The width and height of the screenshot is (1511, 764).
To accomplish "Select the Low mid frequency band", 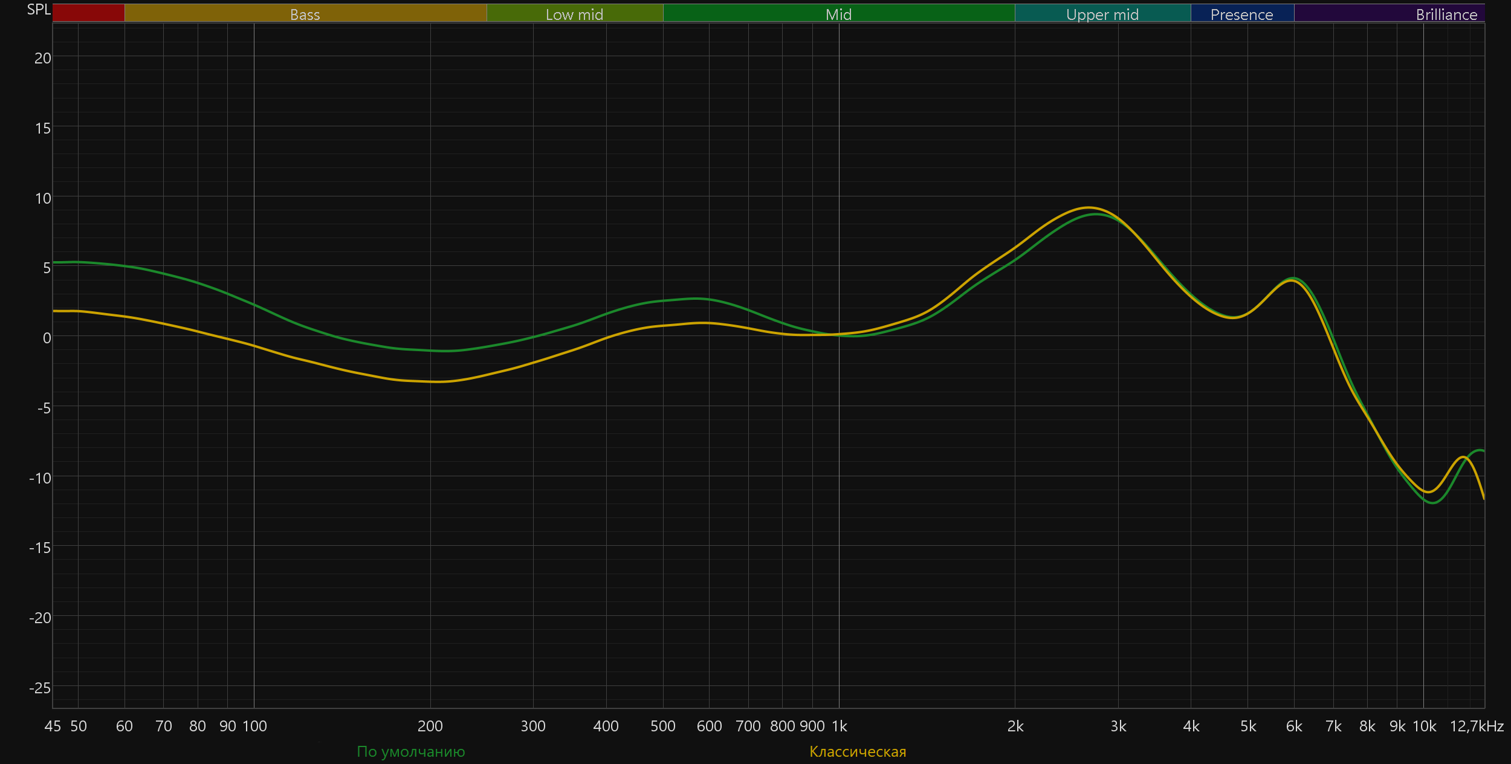I will pos(574,14).
